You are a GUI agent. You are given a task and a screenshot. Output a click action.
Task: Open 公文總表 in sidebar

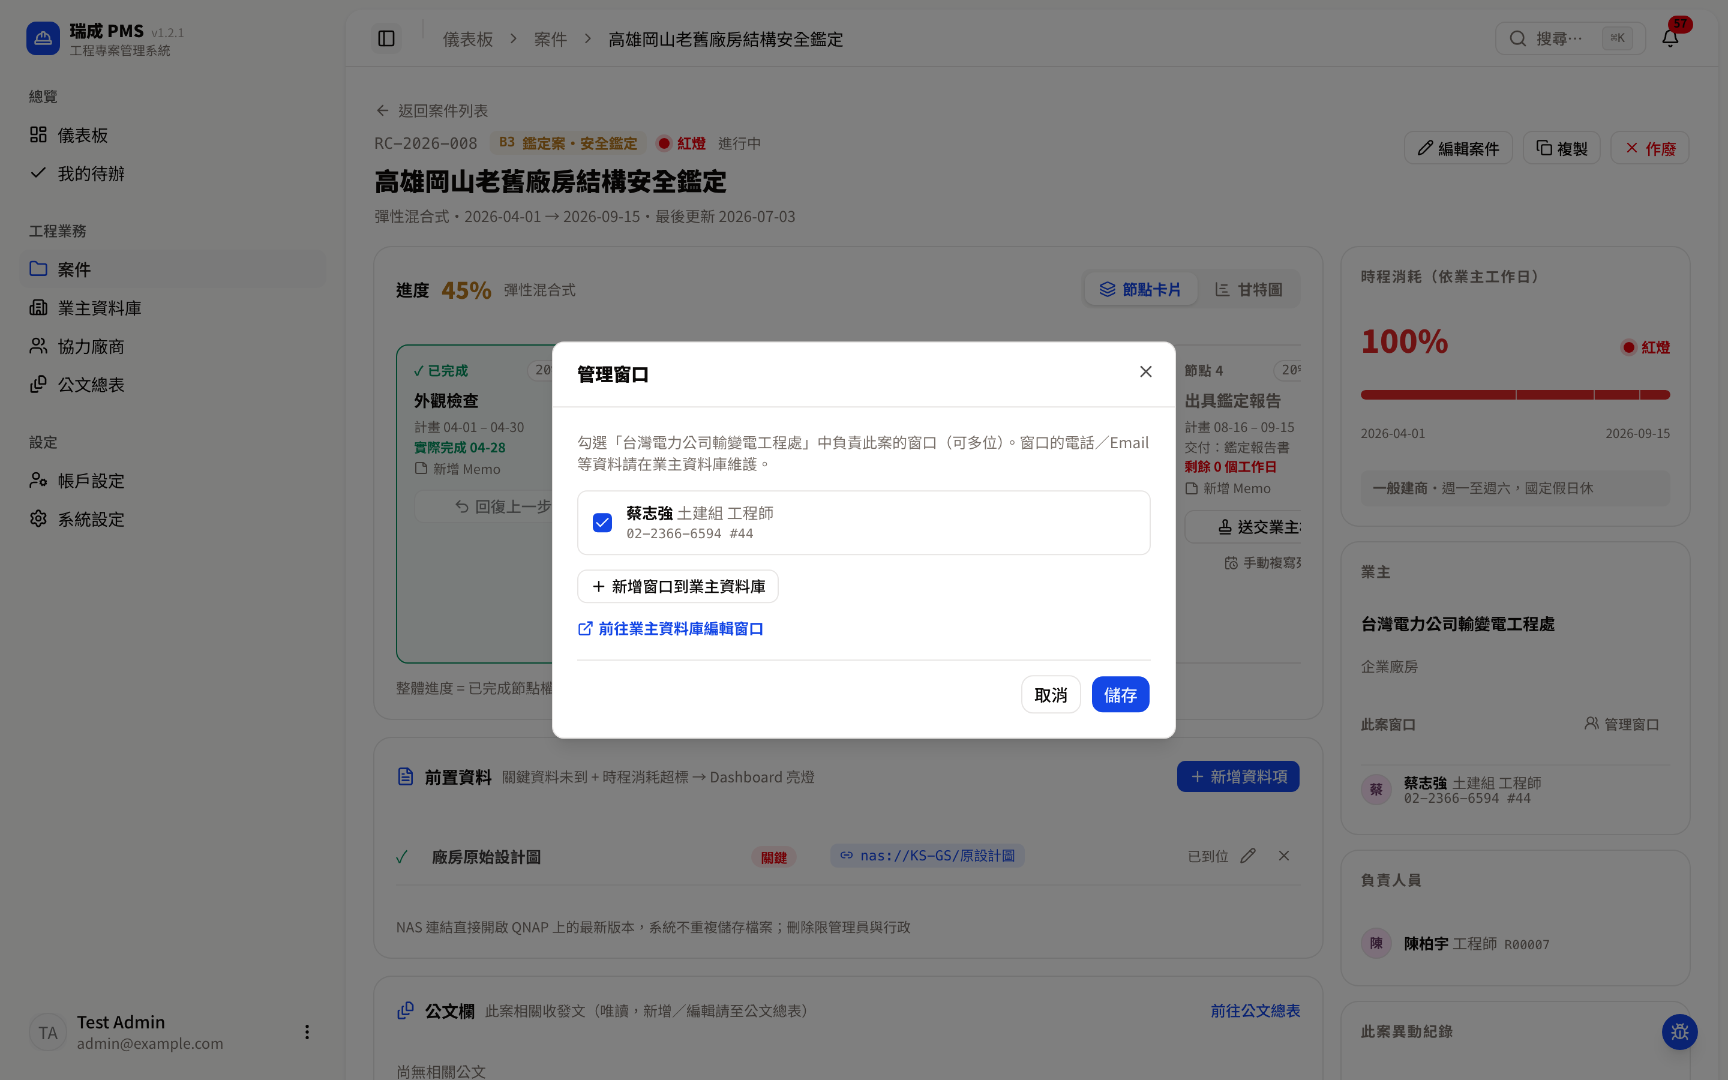click(173, 385)
